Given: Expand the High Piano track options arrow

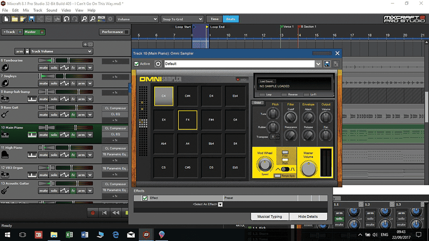Looking at the screenshot, I should [x=90, y=155].
